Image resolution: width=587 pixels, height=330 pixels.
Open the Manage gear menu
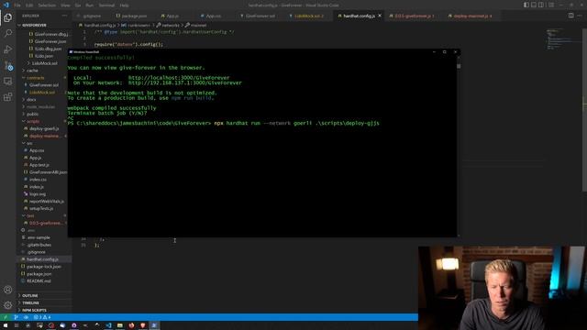7,305
